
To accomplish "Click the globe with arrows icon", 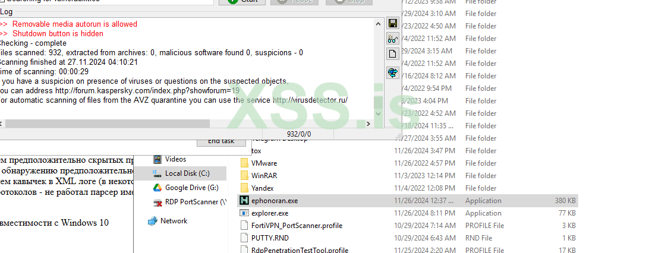I will tap(393, 73).
